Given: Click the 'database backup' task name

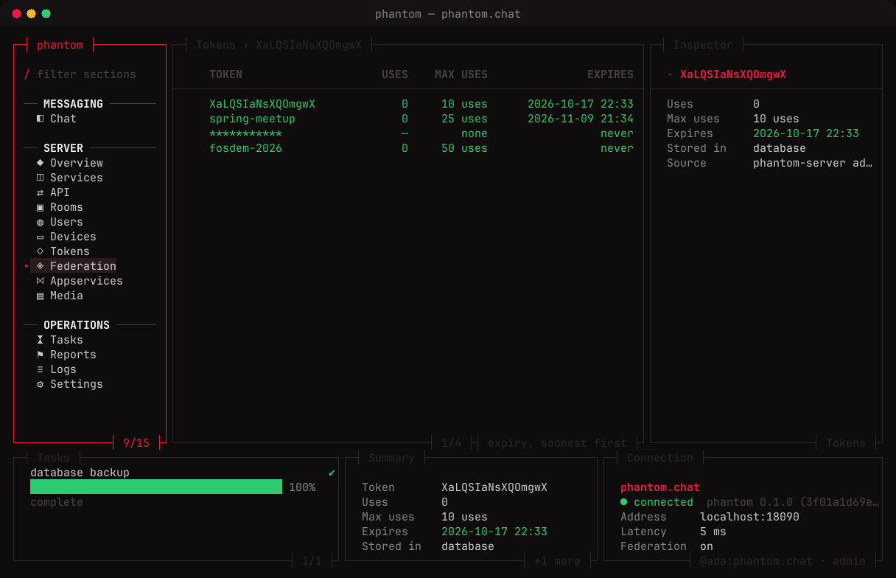Looking at the screenshot, I should (80, 473).
